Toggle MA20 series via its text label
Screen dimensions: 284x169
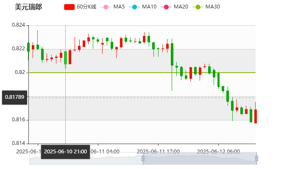point(181,7)
